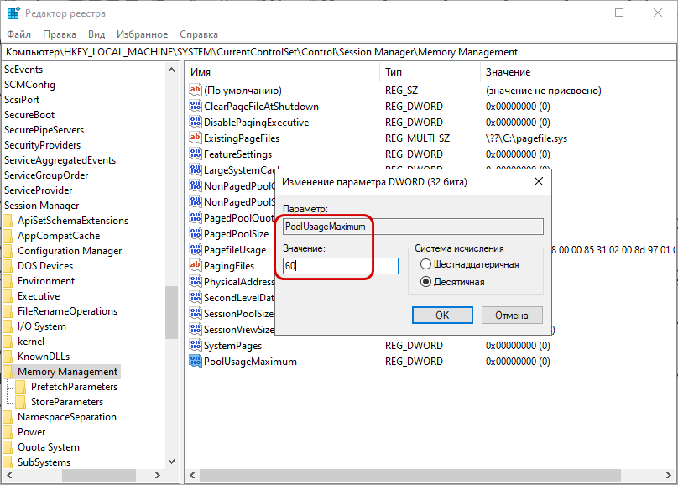Click Registry Editor icon in title bar

click(x=13, y=13)
